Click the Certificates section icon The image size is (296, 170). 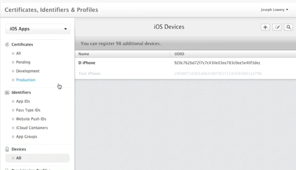(7, 45)
